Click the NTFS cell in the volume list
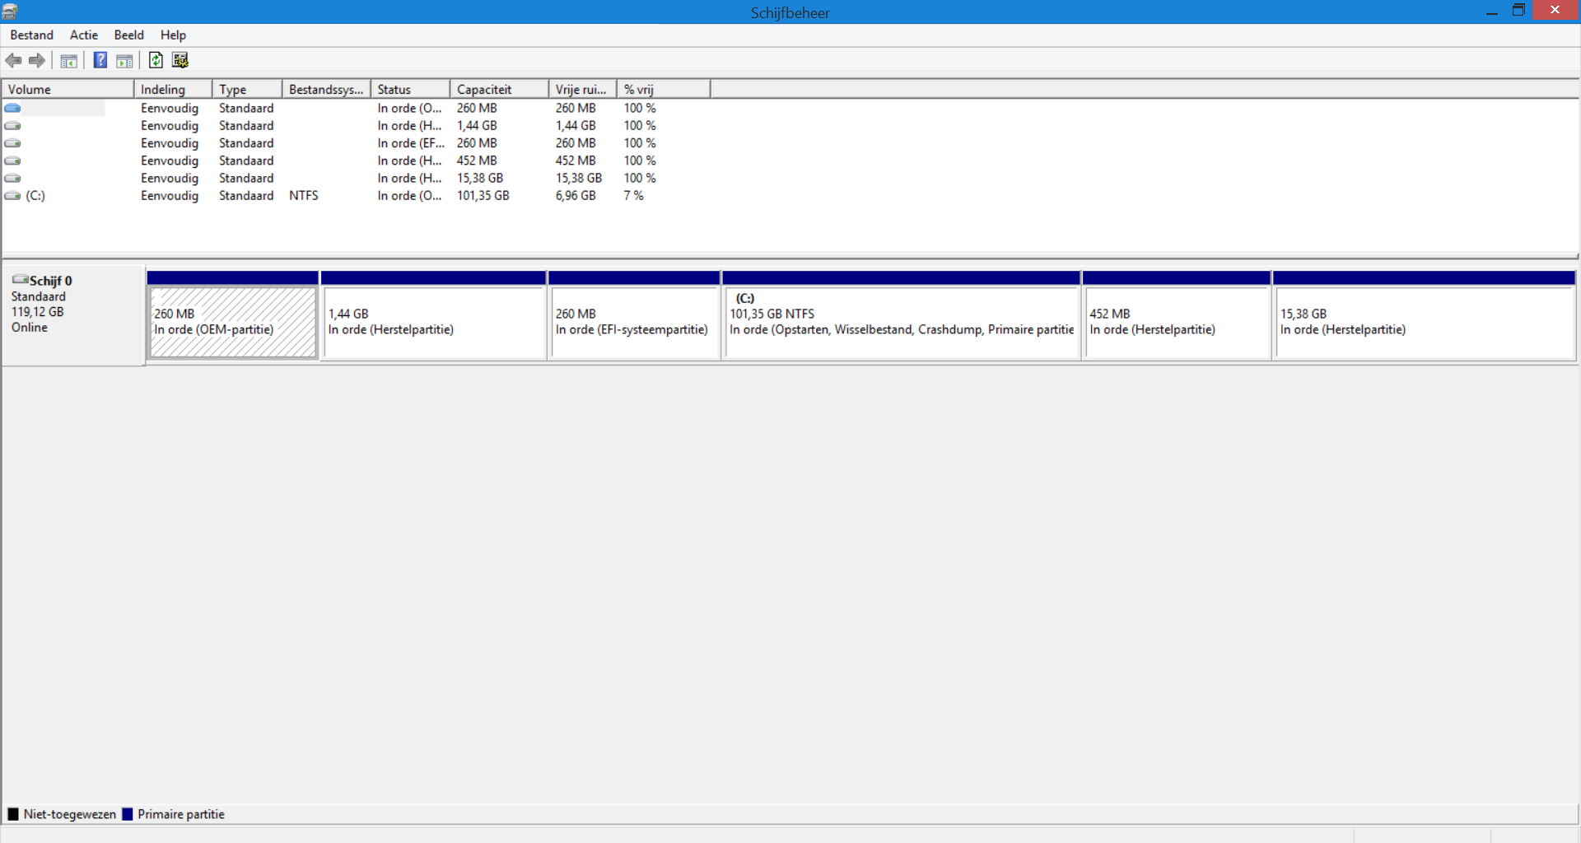Image resolution: width=1581 pixels, height=843 pixels. tap(304, 196)
